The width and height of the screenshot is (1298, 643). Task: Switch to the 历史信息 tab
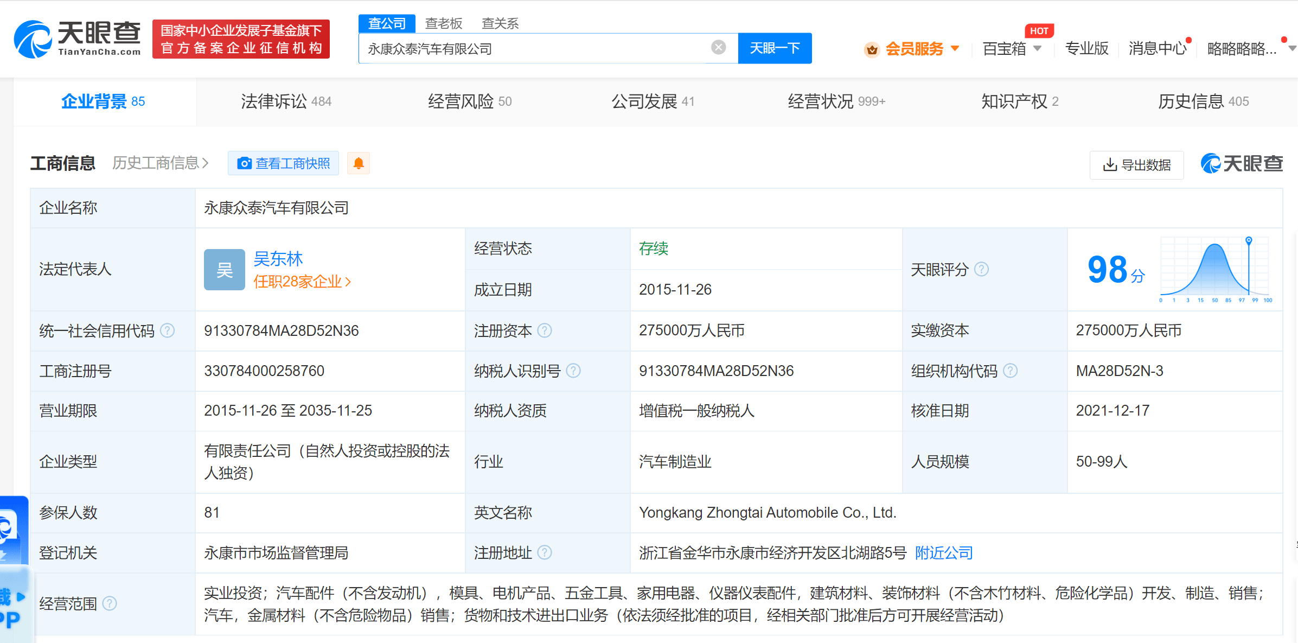point(1203,101)
